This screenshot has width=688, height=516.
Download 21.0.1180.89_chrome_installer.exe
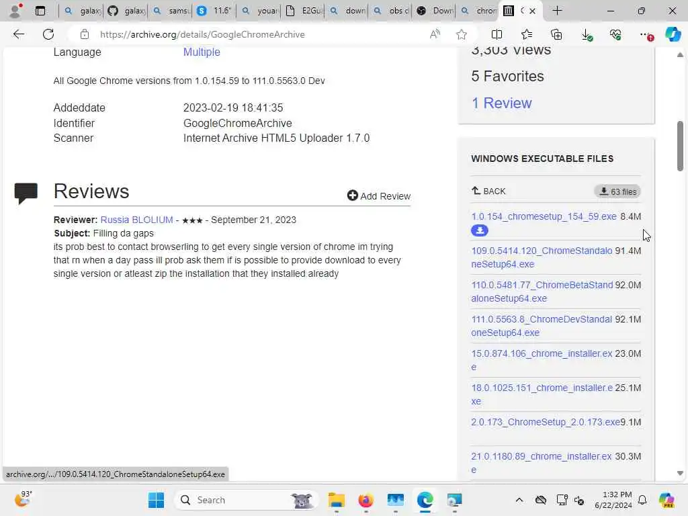pyautogui.click(x=542, y=463)
